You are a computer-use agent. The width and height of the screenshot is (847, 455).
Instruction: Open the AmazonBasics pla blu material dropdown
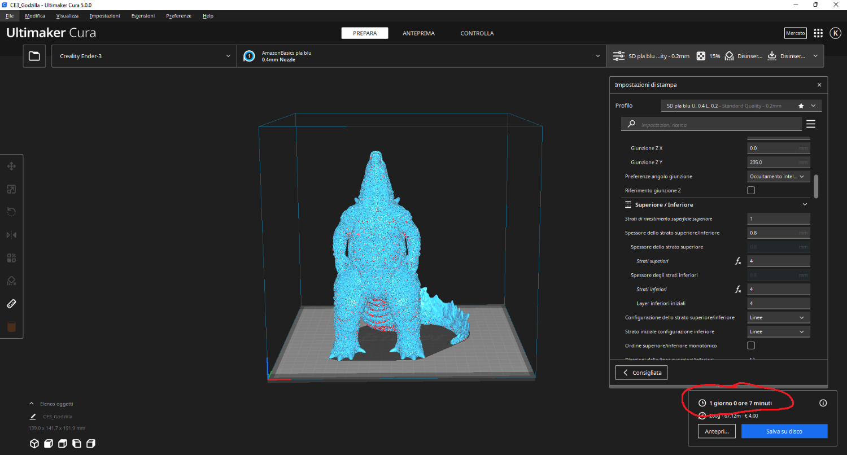[x=421, y=56]
